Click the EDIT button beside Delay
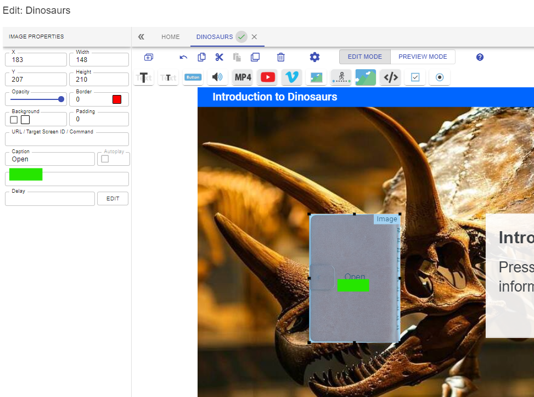The width and height of the screenshot is (534, 397). coord(113,199)
